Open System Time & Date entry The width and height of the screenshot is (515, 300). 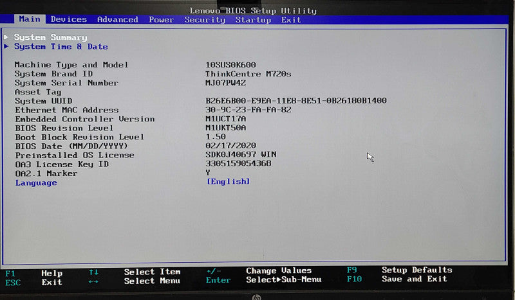pos(61,46)
